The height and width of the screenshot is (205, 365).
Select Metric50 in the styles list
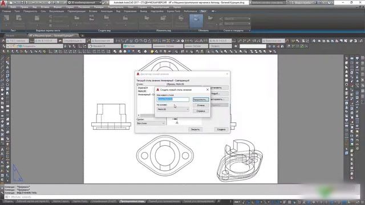pos(142,91)
